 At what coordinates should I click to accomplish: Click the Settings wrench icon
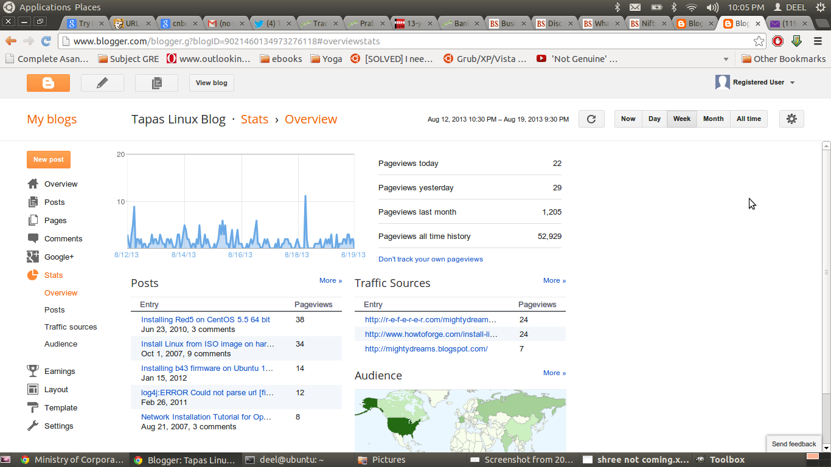coord(33,426)
